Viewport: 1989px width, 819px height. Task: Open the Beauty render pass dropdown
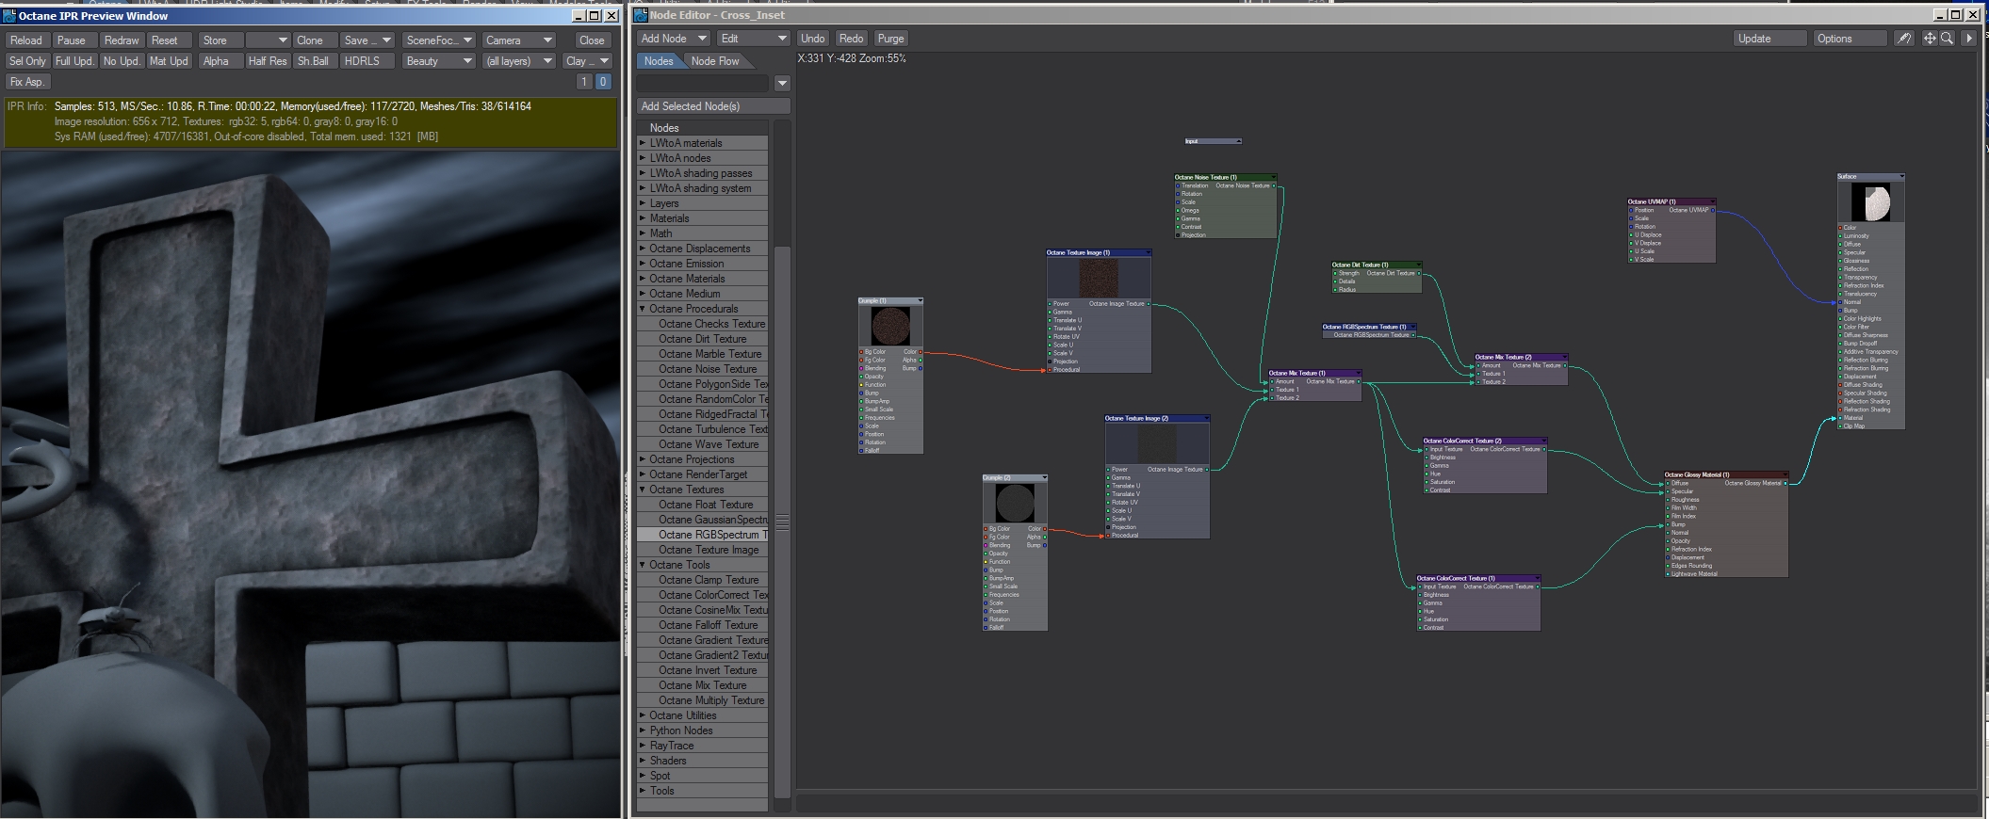pyautogui.click(x=438, y=61)
